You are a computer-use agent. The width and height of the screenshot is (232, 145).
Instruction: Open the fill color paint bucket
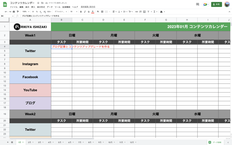(x=98, y=12)
